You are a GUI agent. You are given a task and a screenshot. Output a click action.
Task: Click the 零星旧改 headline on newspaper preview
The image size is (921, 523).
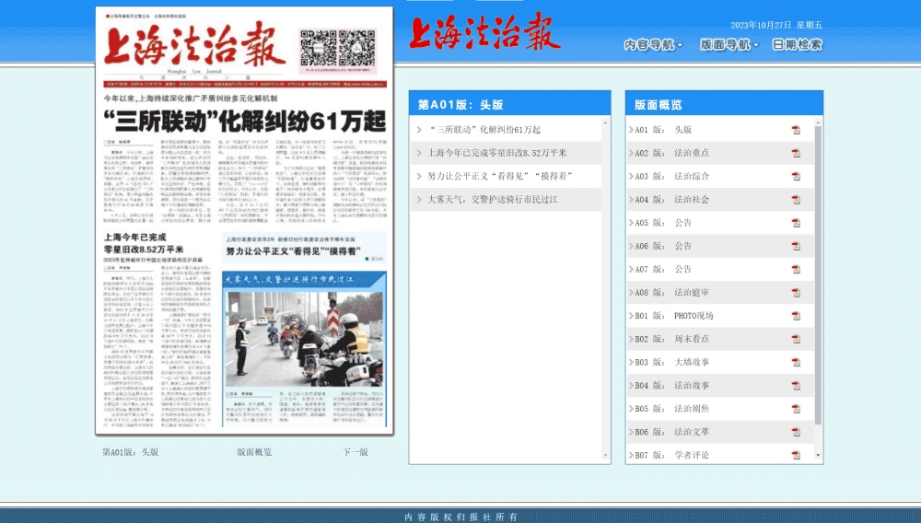(144, 243)
